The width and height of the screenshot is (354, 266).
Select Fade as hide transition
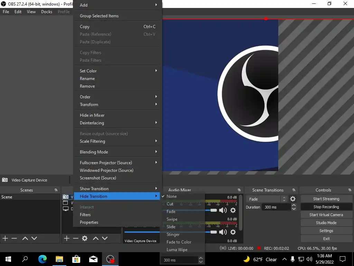click(183, 212)
